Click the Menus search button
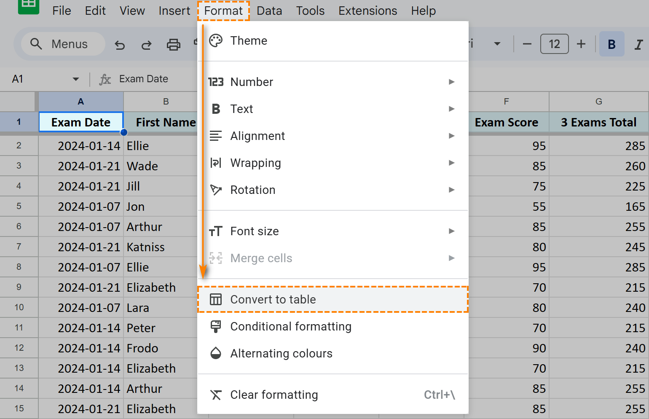Screen dimensions: 649x419 pos(62,44)
